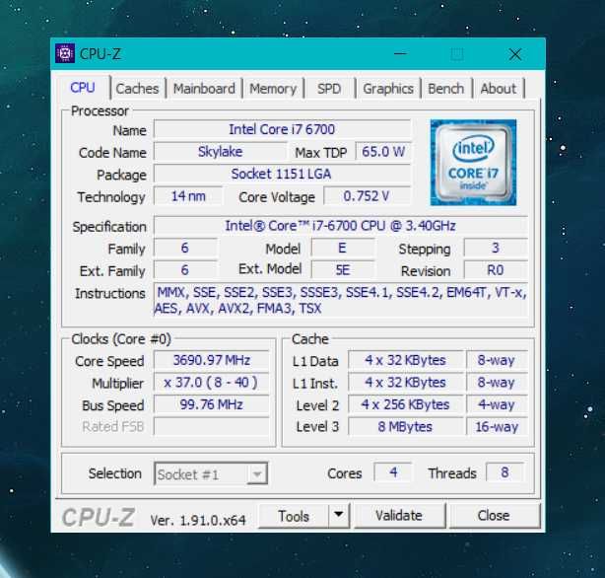Click the technology value '14 nm'
This screenshot has width=605, height=578.
[188, 196]
